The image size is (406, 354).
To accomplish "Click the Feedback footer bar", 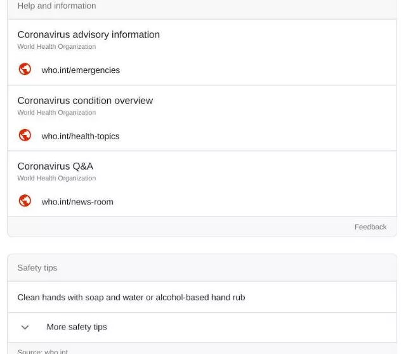I will tap(202, 227).
